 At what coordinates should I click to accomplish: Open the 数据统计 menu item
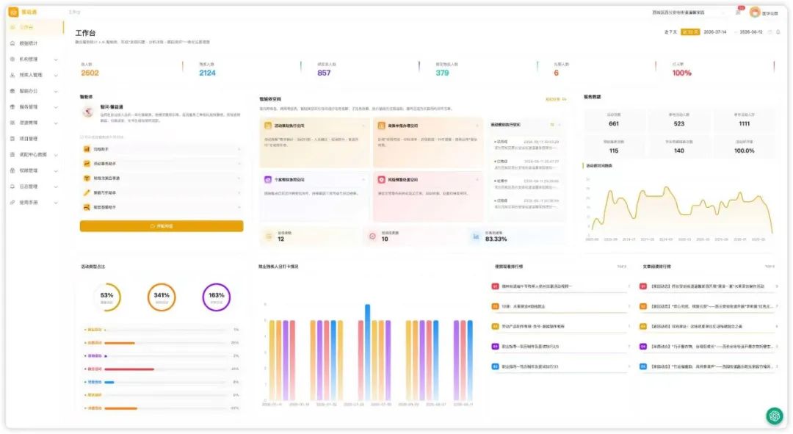pyautogui.click(x=35, y=43)
